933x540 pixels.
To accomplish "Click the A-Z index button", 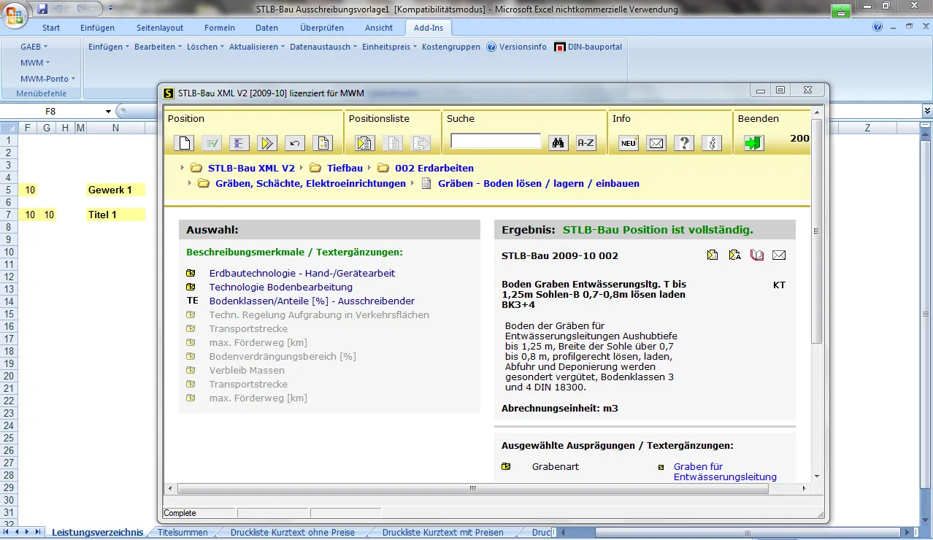I will click(x=586, y=143).
